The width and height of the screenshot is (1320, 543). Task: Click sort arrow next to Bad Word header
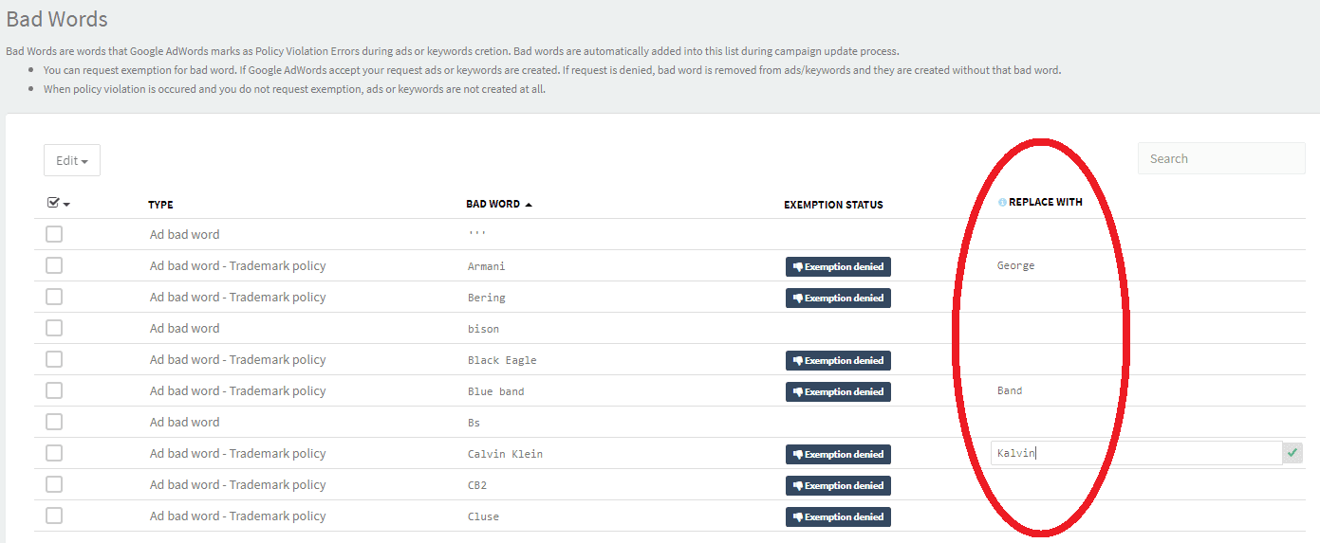point(529,205)
